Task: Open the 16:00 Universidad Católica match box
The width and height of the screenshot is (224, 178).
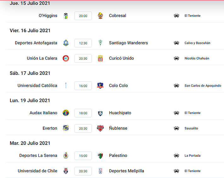Action: click(83, 86)
